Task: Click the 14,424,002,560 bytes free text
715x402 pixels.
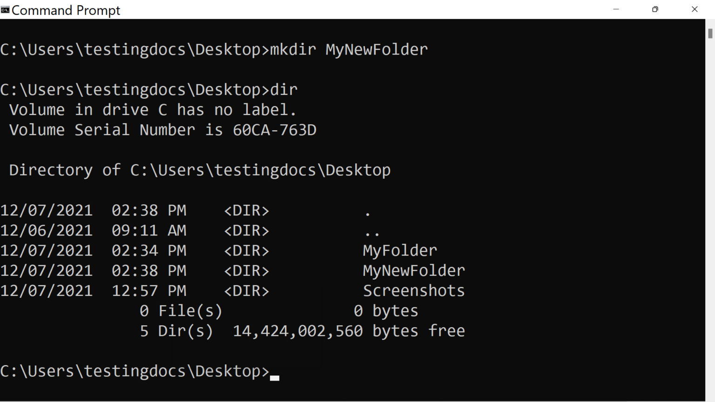Action: pyautogui.click(x=349, y=331)
